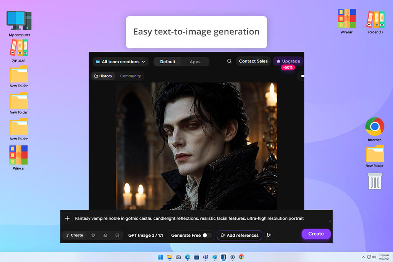Click the volume icon in system tray
The image size is (393, 262).
pyautogui.click(x=374, y=257)
